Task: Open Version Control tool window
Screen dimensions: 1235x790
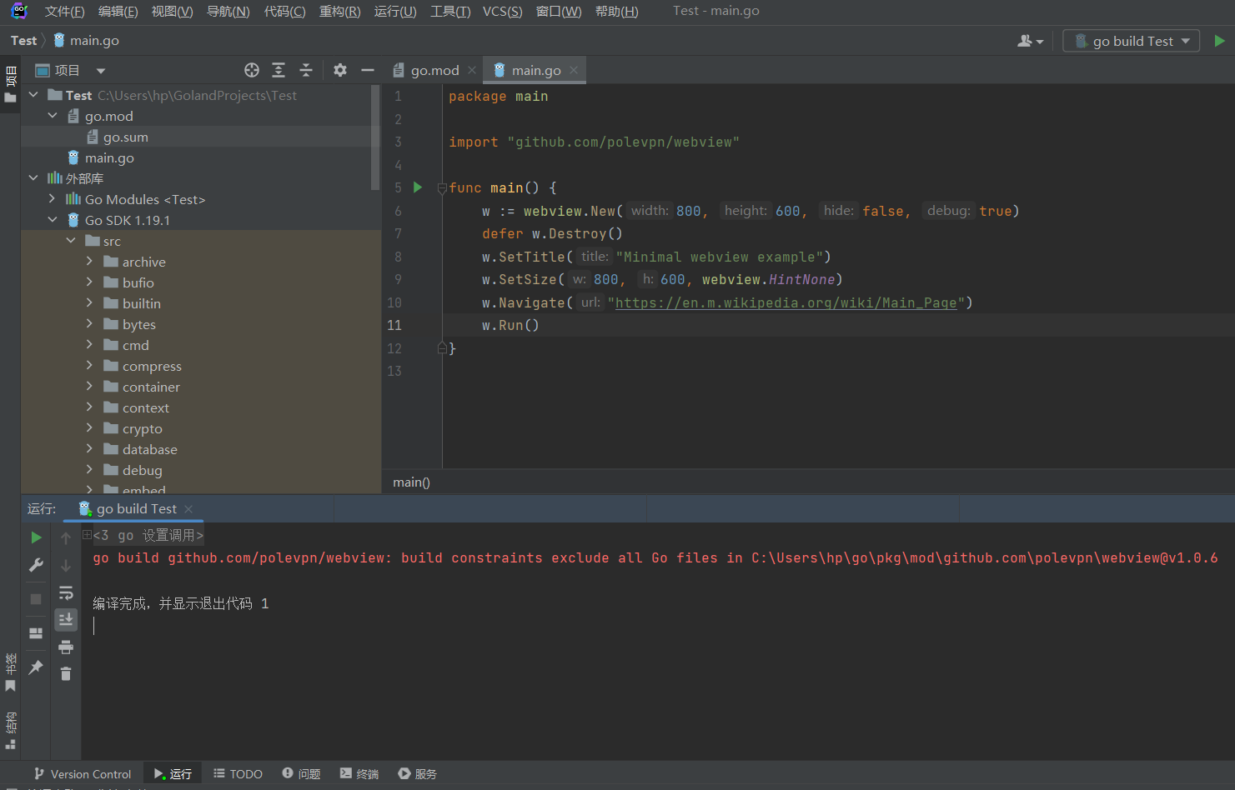Action: (83, 774)
